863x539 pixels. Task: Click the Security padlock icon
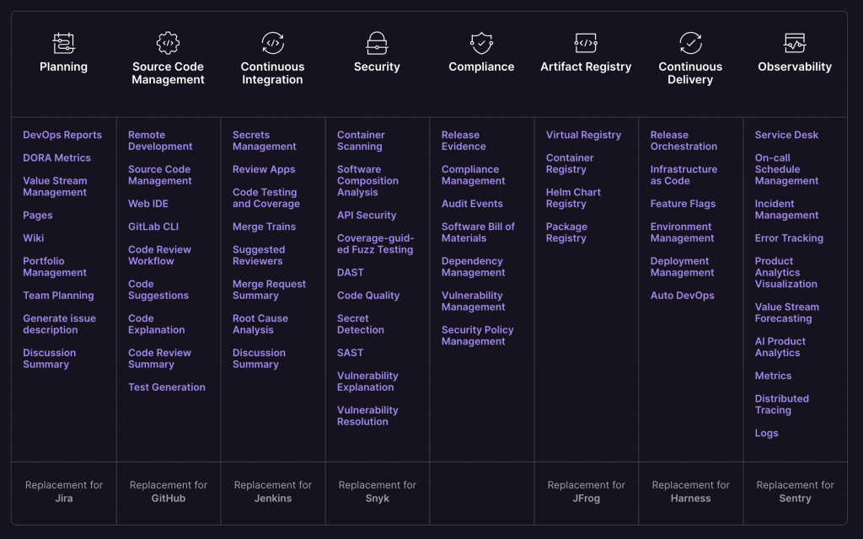pos(377,43)
